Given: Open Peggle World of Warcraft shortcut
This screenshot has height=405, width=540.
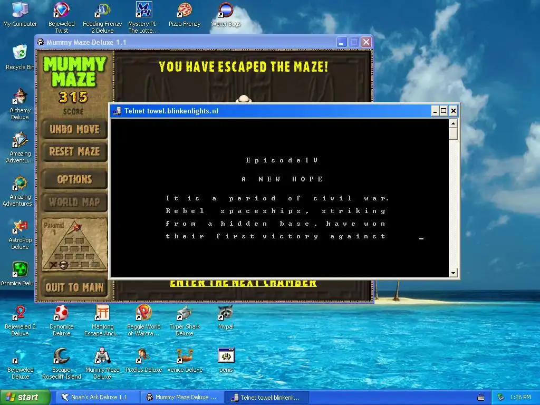Looking at the screenshot, I should 143,320.
